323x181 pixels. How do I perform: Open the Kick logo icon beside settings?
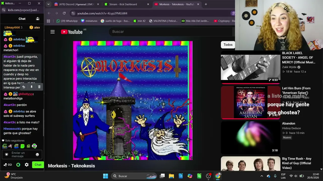(x=18, y=165)
